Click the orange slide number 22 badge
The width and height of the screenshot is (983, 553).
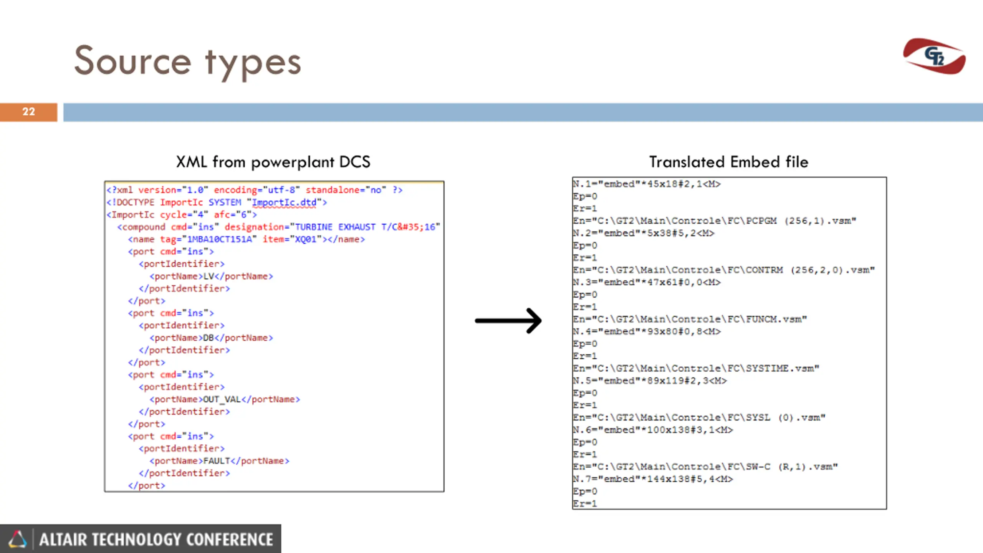click(29, 112)
